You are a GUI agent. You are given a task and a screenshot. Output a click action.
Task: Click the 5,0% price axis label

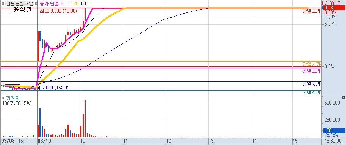pos(329,24)
